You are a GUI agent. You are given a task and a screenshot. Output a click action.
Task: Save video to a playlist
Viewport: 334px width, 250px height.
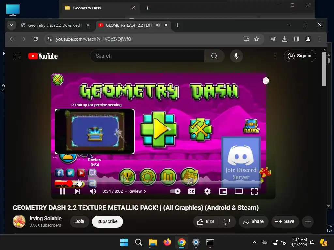click(285, 222)
